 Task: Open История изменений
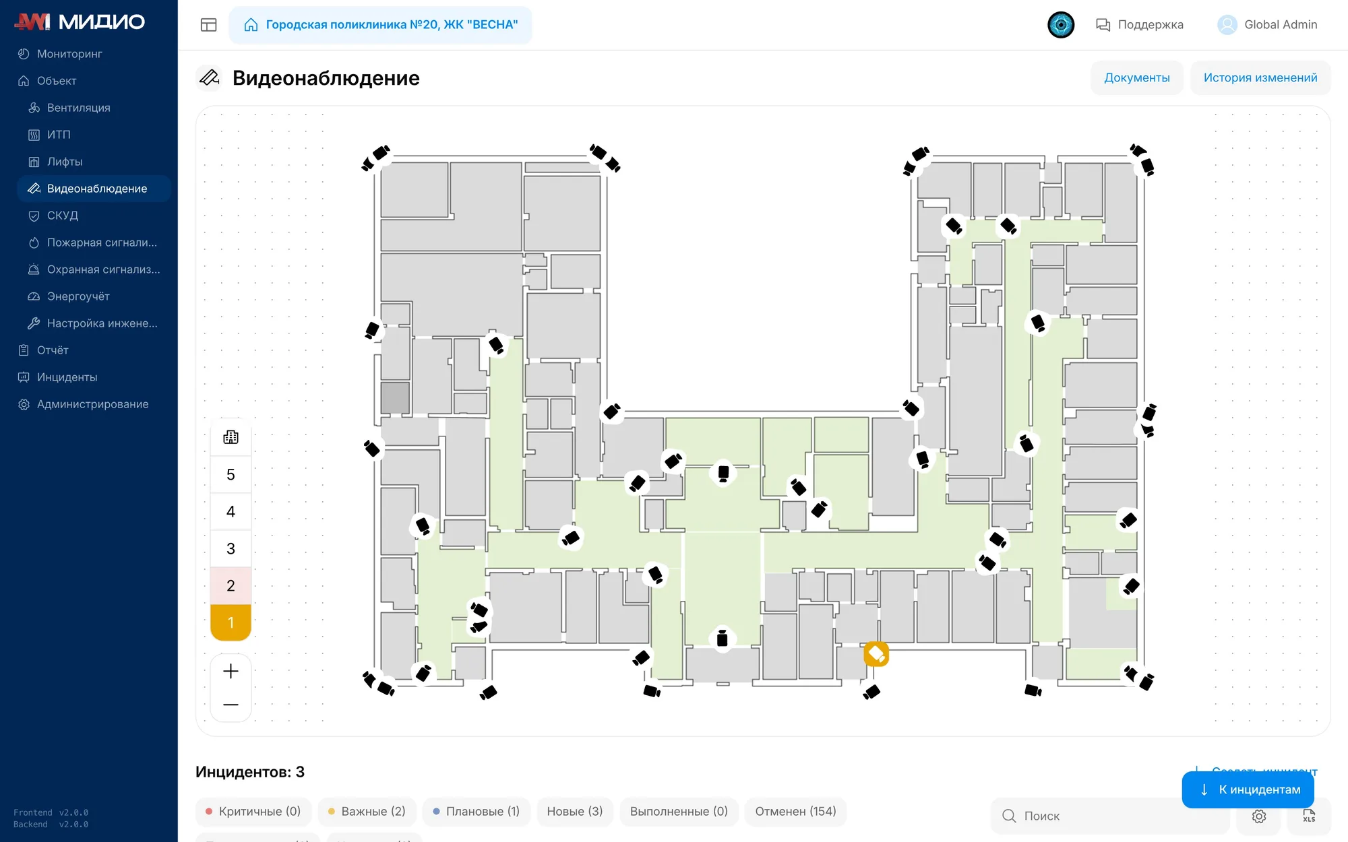click(x=1260, y=77)
